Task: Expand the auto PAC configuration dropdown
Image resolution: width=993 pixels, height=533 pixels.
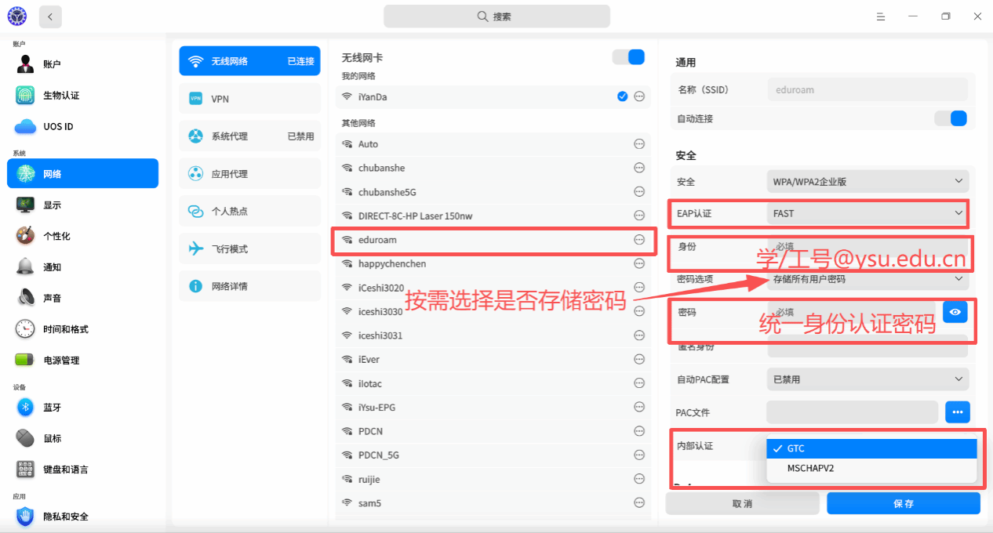Action: (x=867, y=379)
